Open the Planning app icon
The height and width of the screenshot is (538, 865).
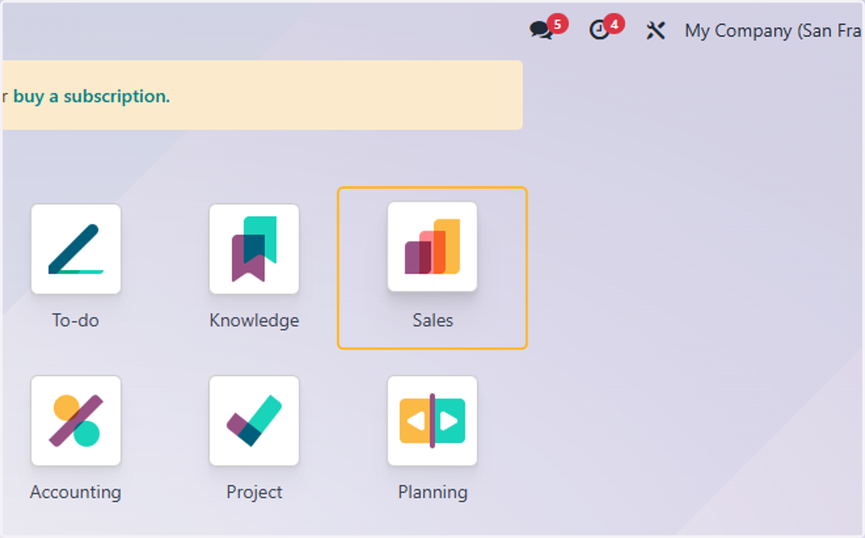(432, 420)
